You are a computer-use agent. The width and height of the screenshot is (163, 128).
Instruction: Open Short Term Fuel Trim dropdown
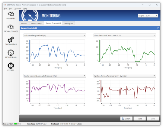point(125,35)
